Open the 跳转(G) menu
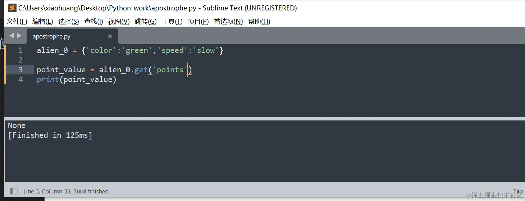The width and height of the screenshot is (525, 201). coord(146,22)
